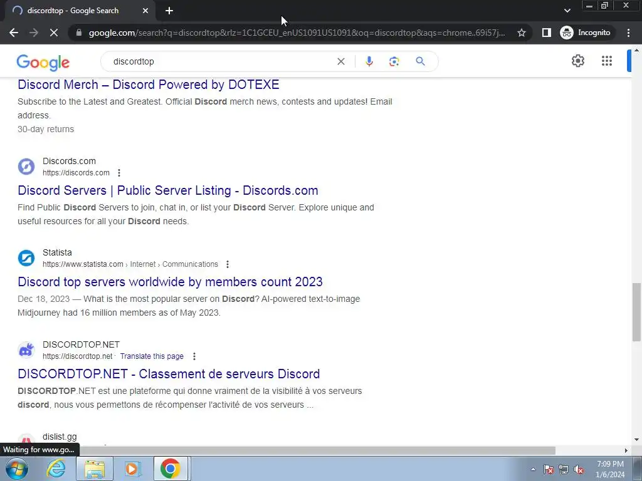
Task: Open a new tab
Action: pyautogui.click(x=169, y=11)
